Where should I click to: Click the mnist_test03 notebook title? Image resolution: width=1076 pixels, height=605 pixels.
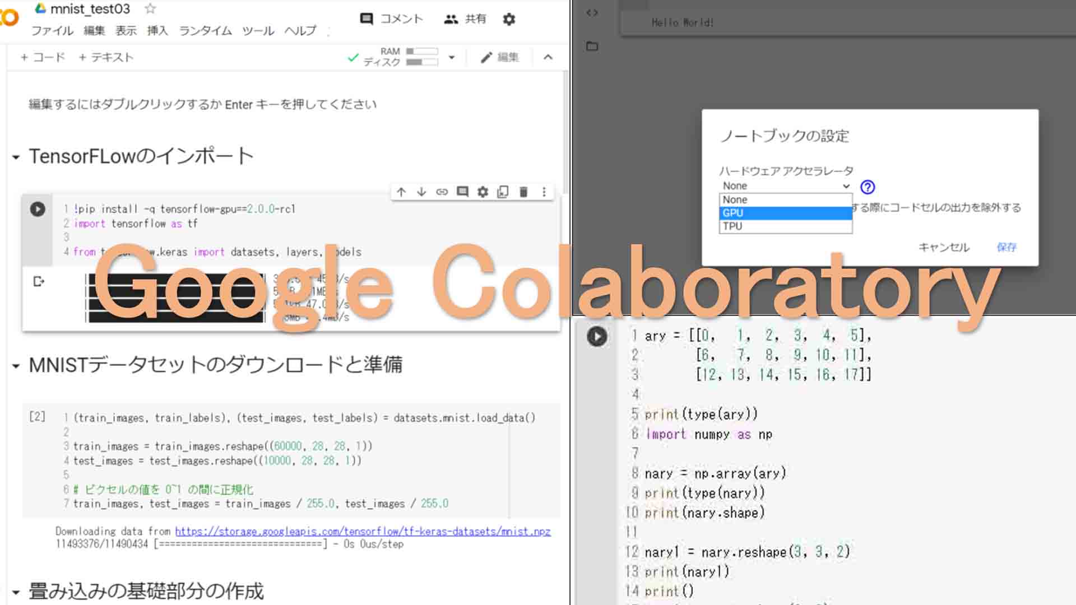click(x=90, y=9)
